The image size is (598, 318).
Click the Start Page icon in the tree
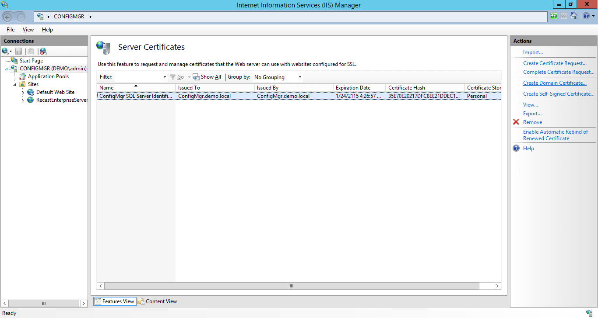[14, 61]
